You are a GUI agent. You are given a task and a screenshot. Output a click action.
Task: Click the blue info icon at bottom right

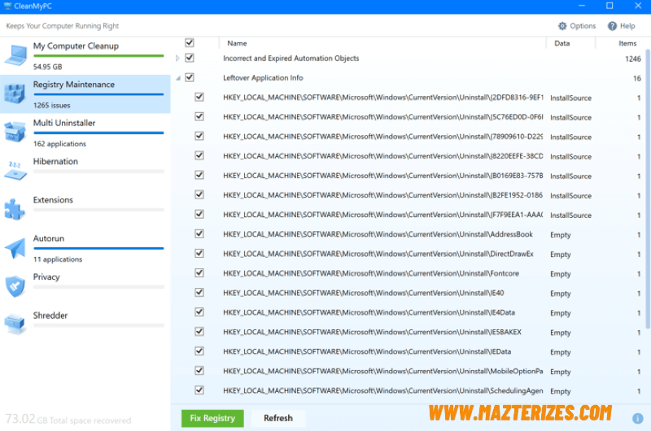tap(638, 419)
